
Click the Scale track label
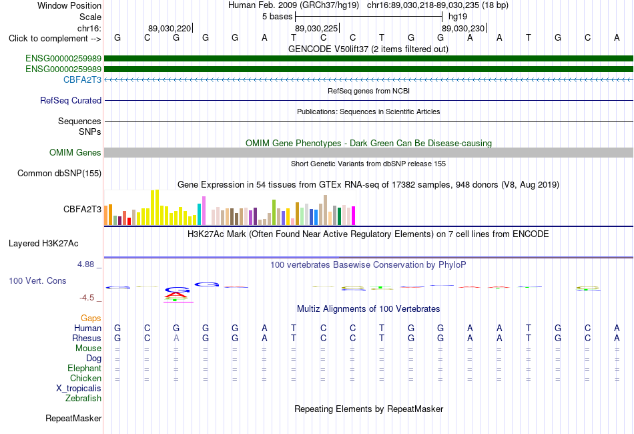tap(90, 17)
